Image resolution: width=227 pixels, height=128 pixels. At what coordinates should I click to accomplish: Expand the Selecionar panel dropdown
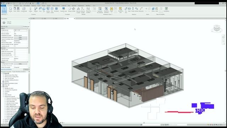coord(4,14)
